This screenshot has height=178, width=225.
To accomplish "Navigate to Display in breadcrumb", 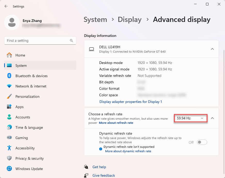I will (129, 20).
